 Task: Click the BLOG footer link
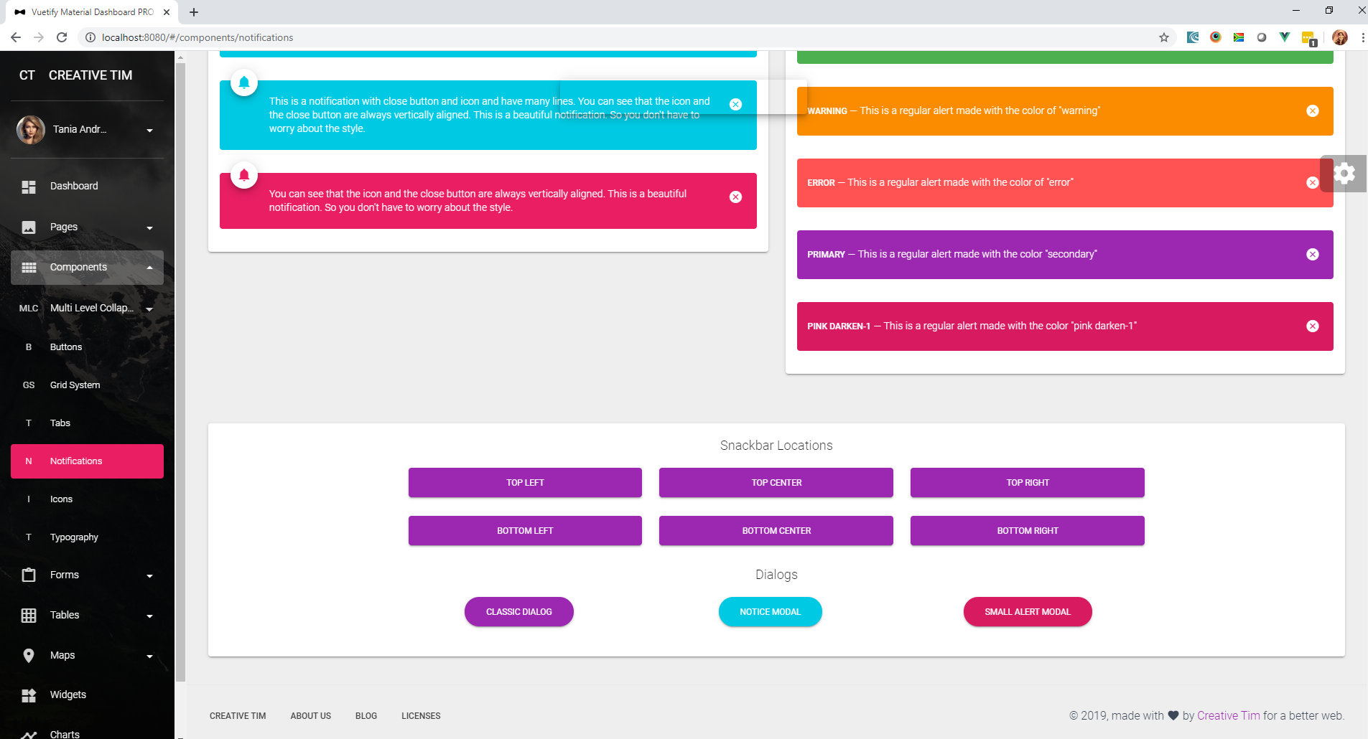pos(366,716)
